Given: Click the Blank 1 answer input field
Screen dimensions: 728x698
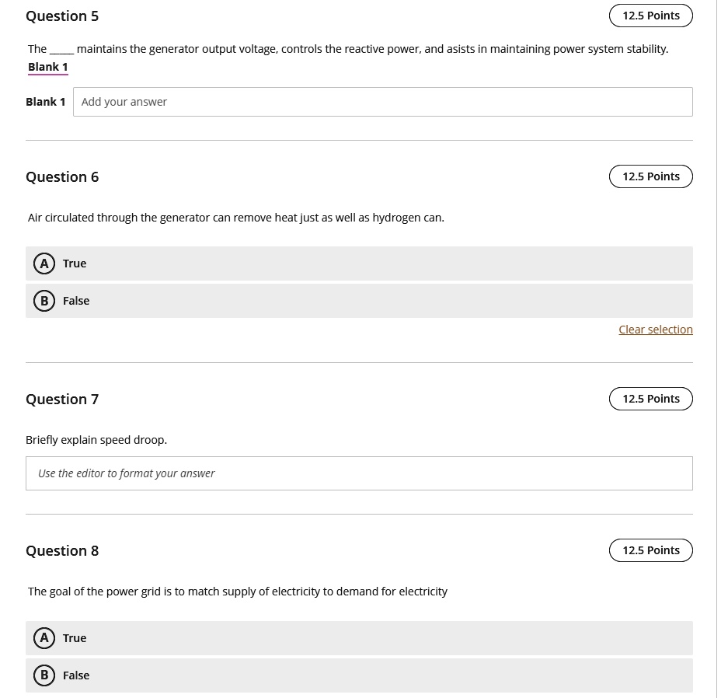Looking at the screenshot, I should (x=382, y=102).
